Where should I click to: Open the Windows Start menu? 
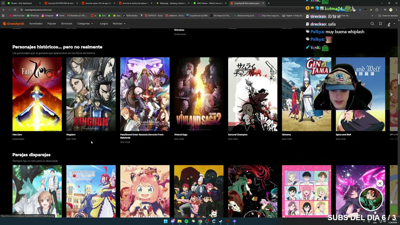(x=166, y=221)
